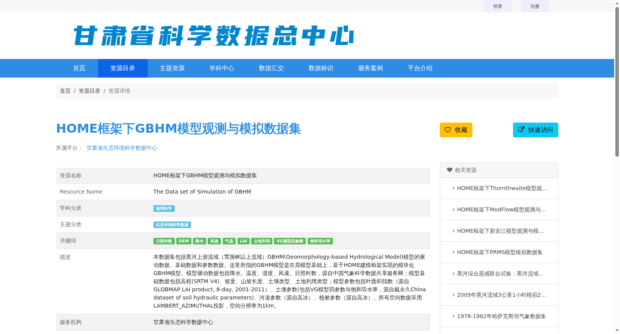Open the 平台介绍 navigation tab
Image resolution: width=620 pixels, height=334 pixels.
point(420,68)
